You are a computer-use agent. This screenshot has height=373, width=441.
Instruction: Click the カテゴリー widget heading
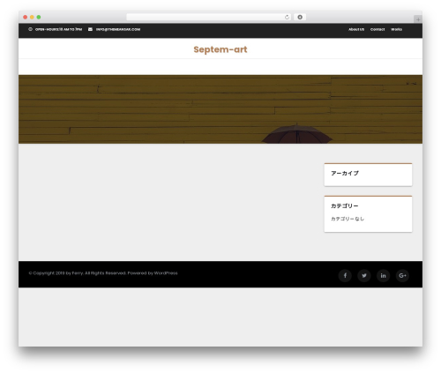point(345,205)
